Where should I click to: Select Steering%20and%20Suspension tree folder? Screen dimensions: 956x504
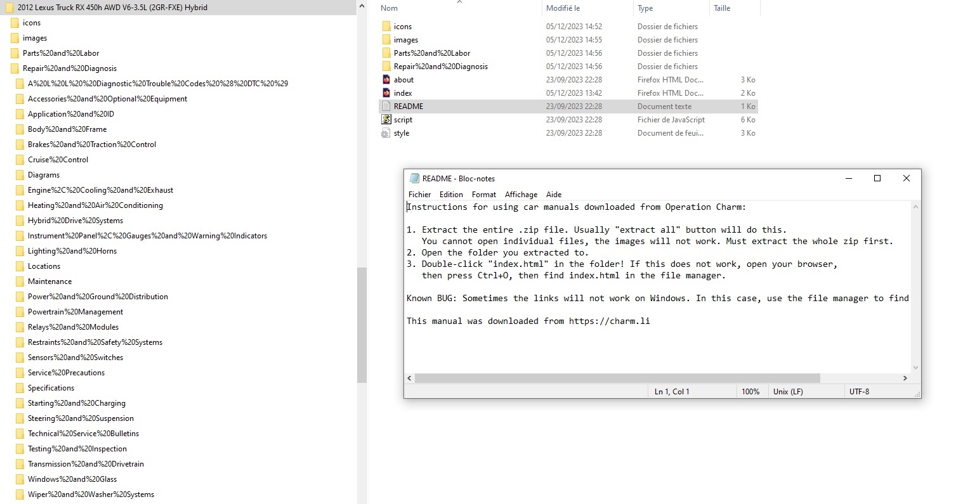pos(81,418)
